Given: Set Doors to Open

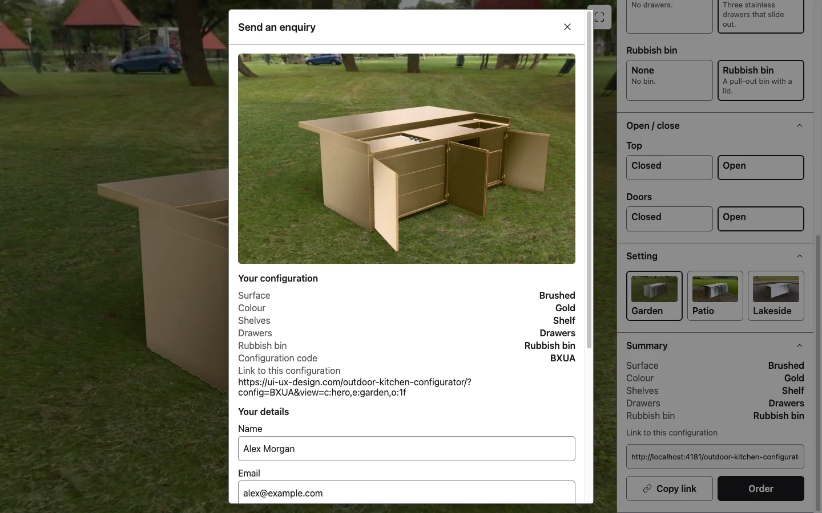Looking at the screenshot, I should (x=761, y=219).
